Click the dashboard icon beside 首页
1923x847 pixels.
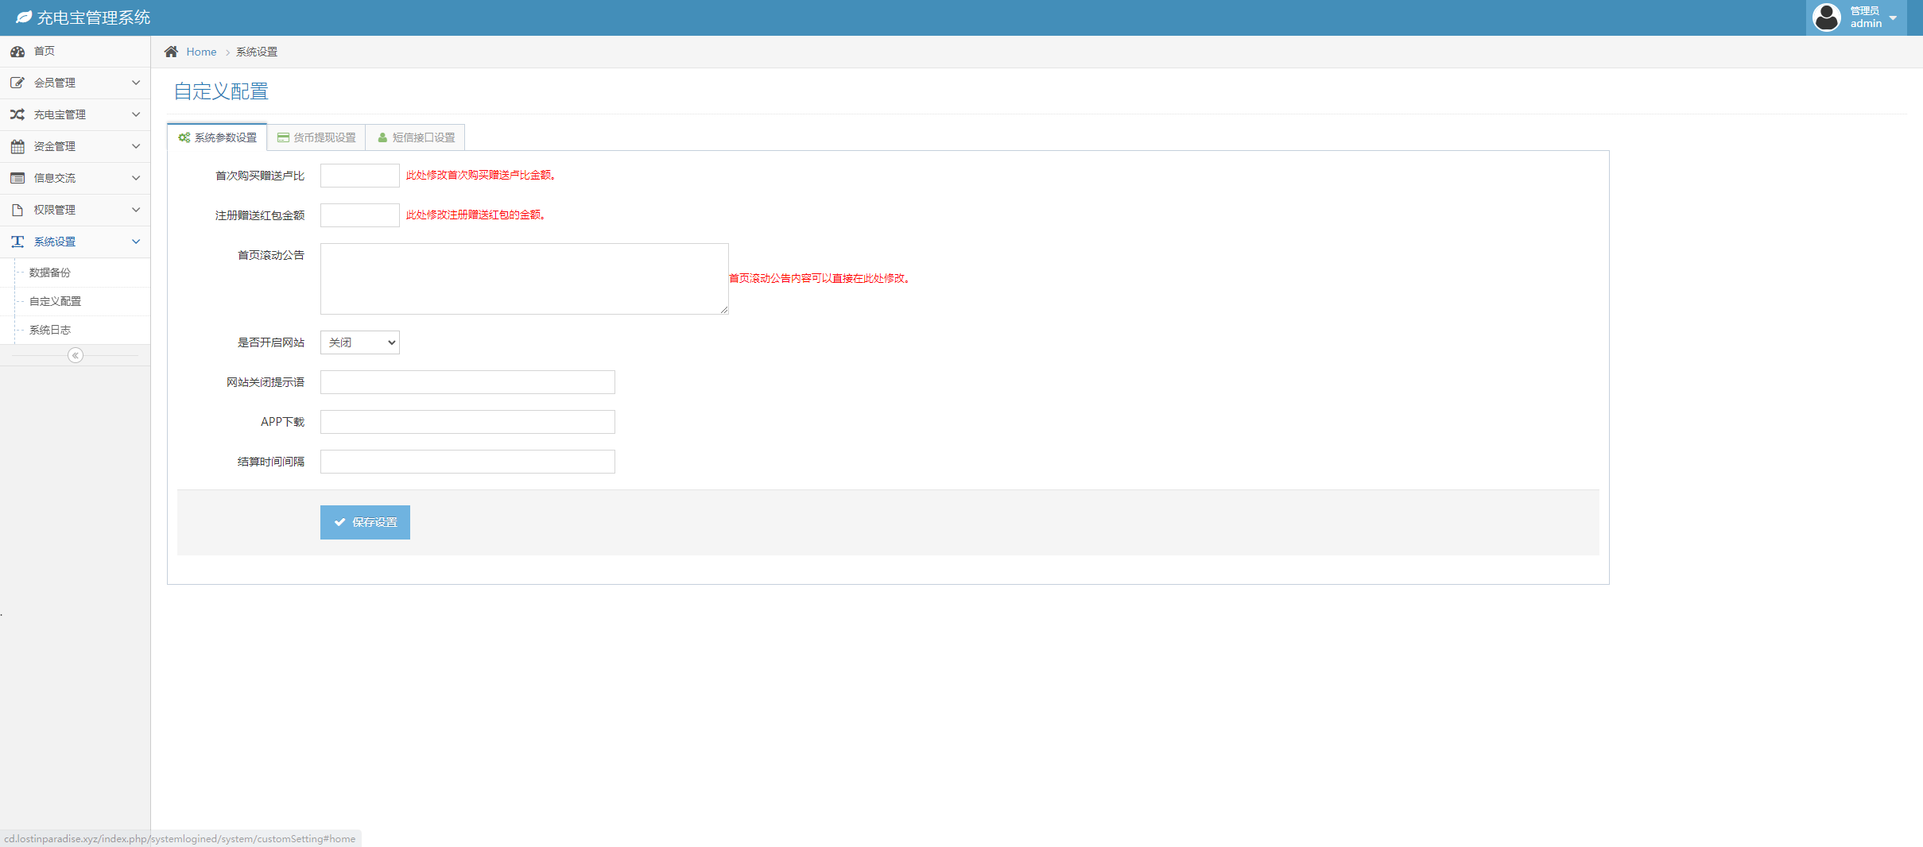coord(17,52)
